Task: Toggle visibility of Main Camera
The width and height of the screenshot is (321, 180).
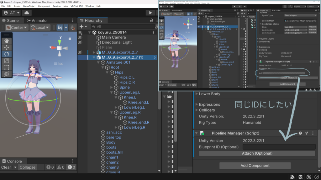Action: coord(80,37)
